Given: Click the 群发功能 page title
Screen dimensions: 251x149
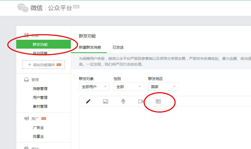Looking at the screenshot, I should 87,36.
